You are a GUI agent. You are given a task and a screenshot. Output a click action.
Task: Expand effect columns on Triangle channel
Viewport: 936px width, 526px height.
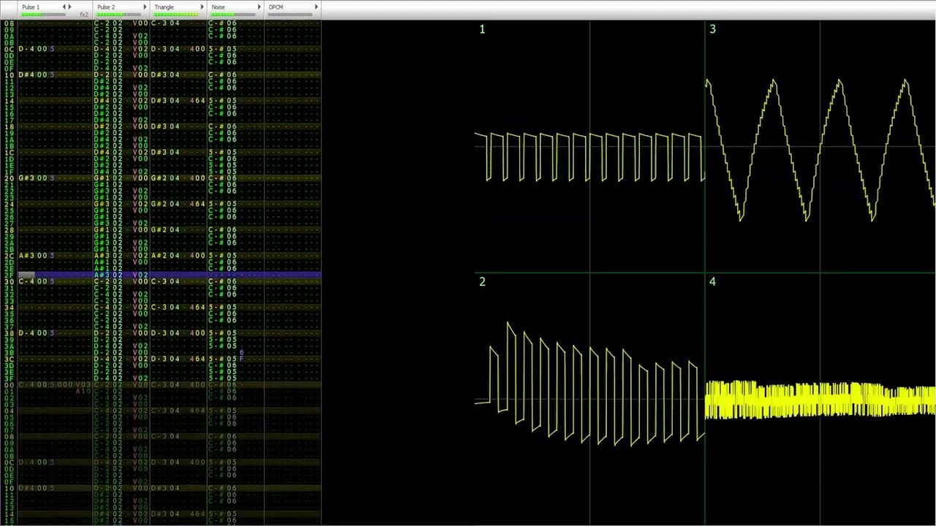point(201,7)
